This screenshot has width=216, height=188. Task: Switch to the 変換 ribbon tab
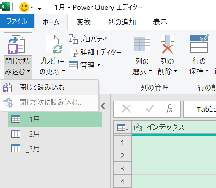84,22
